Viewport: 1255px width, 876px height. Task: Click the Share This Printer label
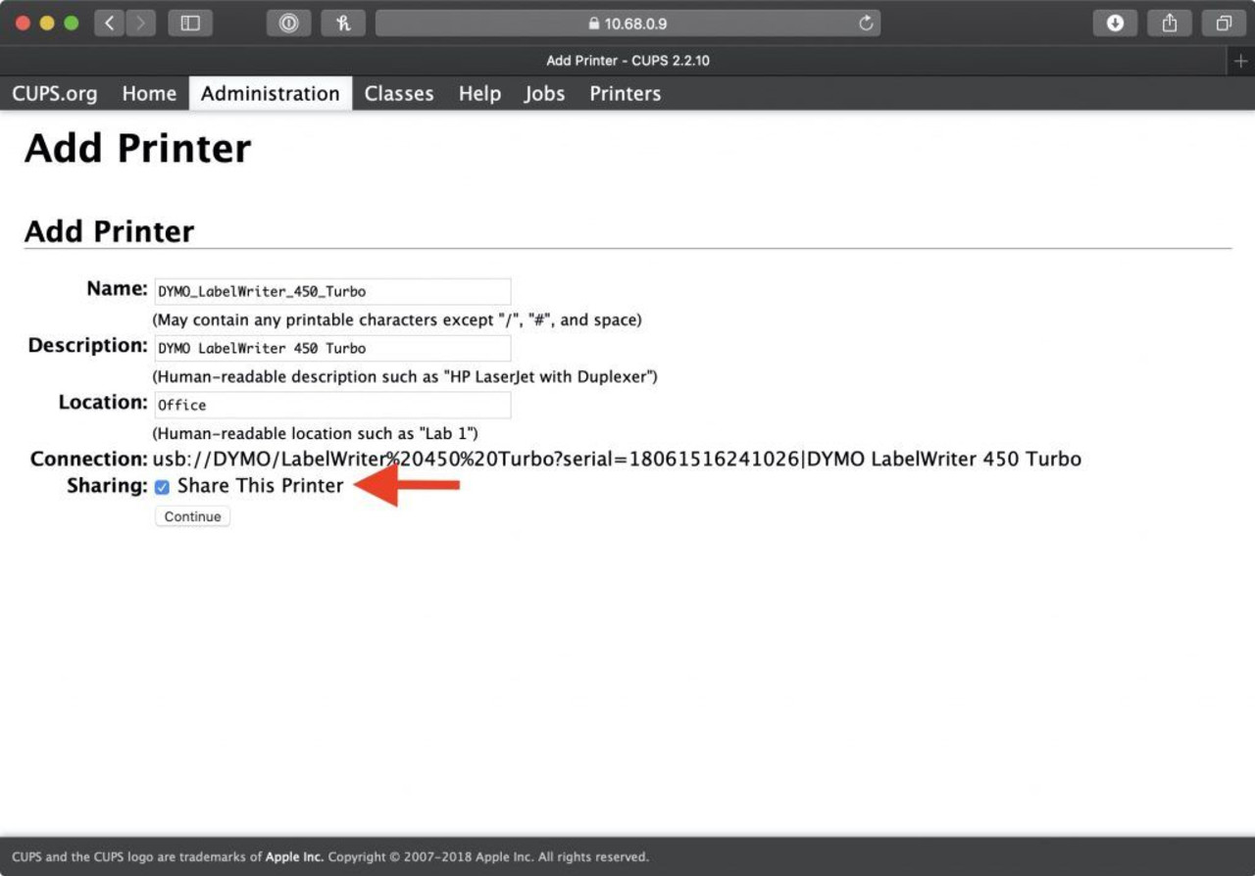(260, 486)
